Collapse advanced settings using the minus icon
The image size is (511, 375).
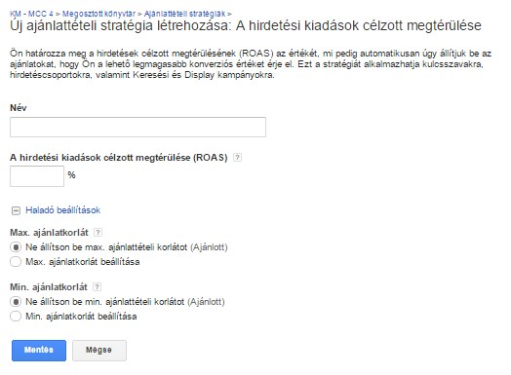pyautogui.click(x=16, y=210)
